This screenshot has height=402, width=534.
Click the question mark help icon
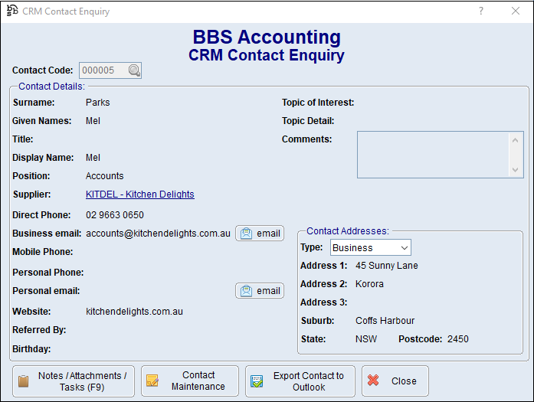pyautogui.click(x=481, y=11)
